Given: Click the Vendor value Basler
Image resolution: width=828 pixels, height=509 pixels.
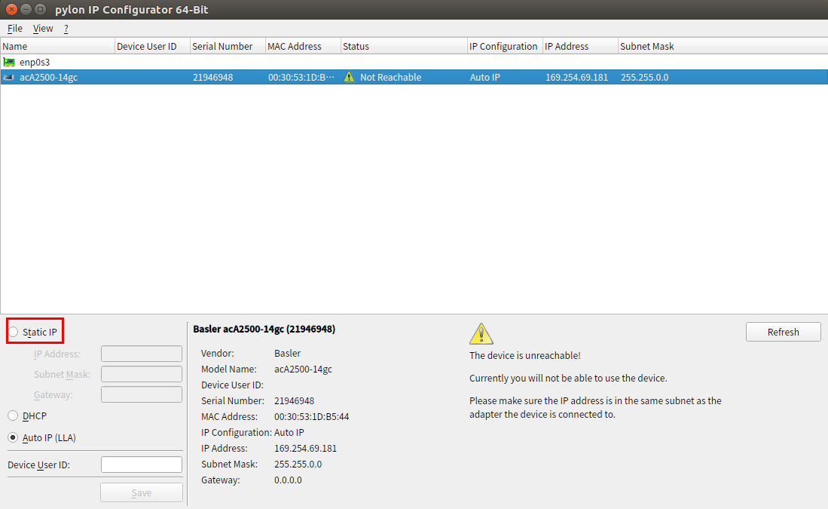Looking at the screenshot, I should 287,353.
